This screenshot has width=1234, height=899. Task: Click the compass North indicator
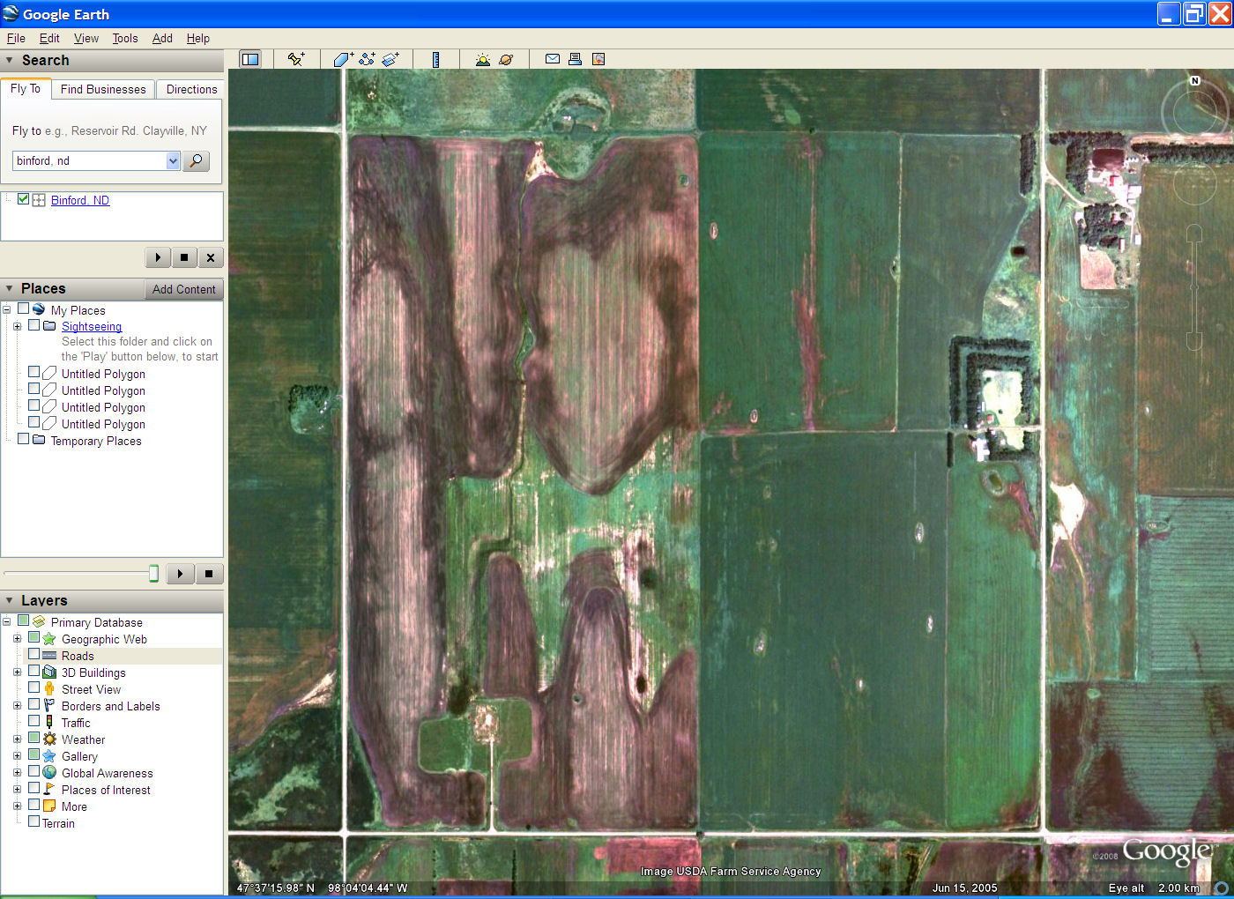pos(1195,80)
